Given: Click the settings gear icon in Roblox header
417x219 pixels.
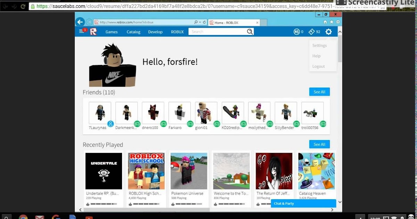Looking at the screenshot, I should 328,32.
